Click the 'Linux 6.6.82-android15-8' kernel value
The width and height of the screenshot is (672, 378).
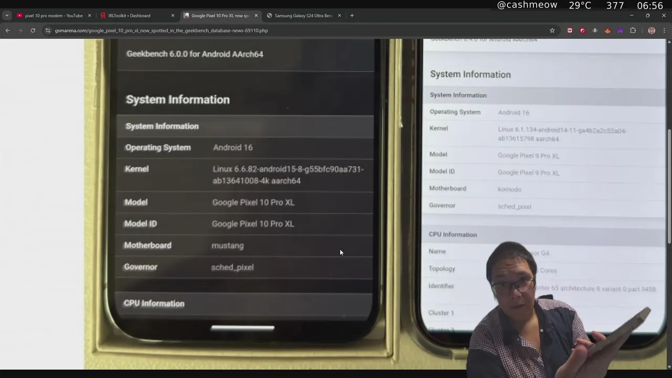tap(288, 175)
